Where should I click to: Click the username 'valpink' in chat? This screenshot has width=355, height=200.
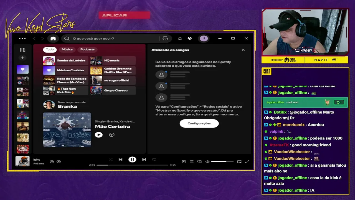click(x=276, y=131)
